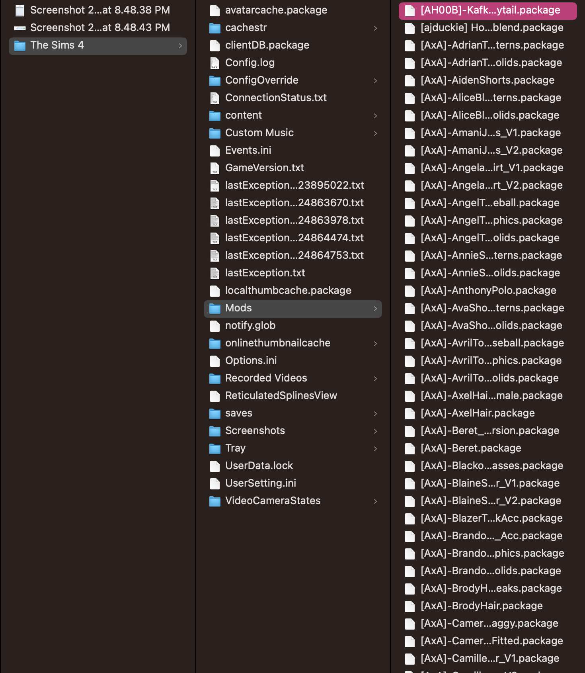
Task: Click the GameVersion.txt document icon
Action: click(x=215, y=168)
